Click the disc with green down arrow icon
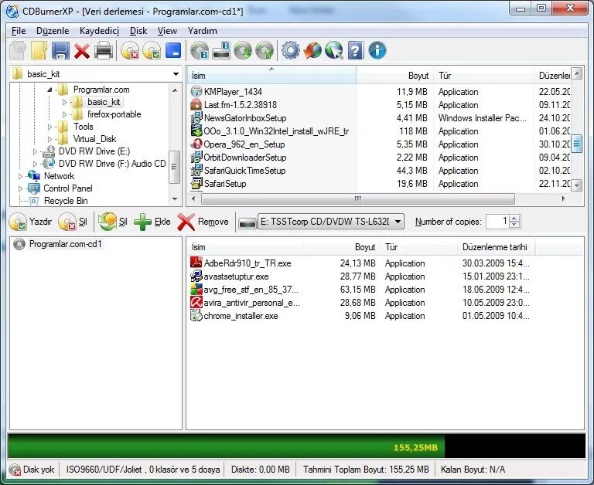 coord(243,51)
